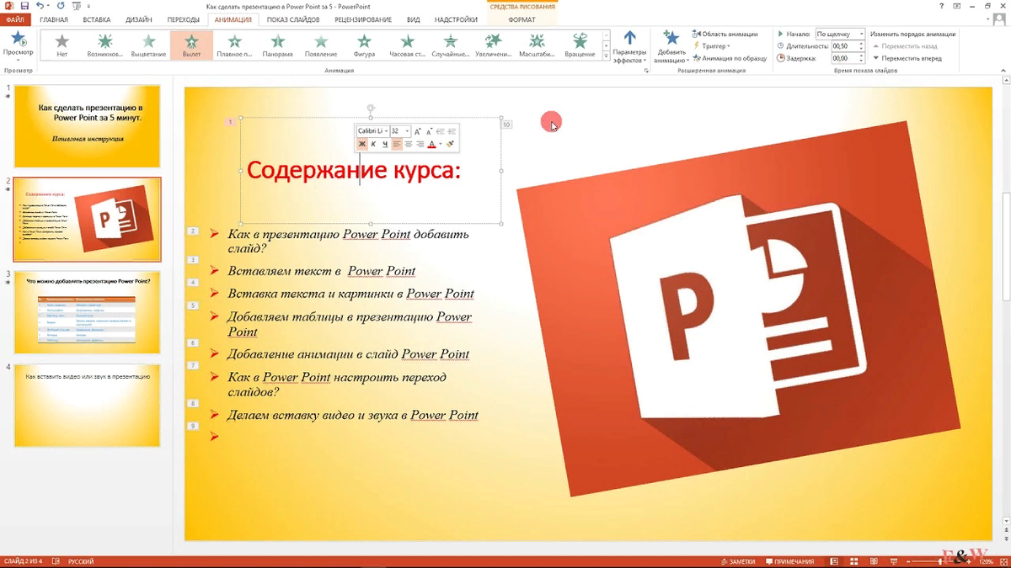This screenshot has height=568, width=1011.
Task: Switch to ПОКАЗ СЛАЙДОВ tab
Action: coord(293,19)
